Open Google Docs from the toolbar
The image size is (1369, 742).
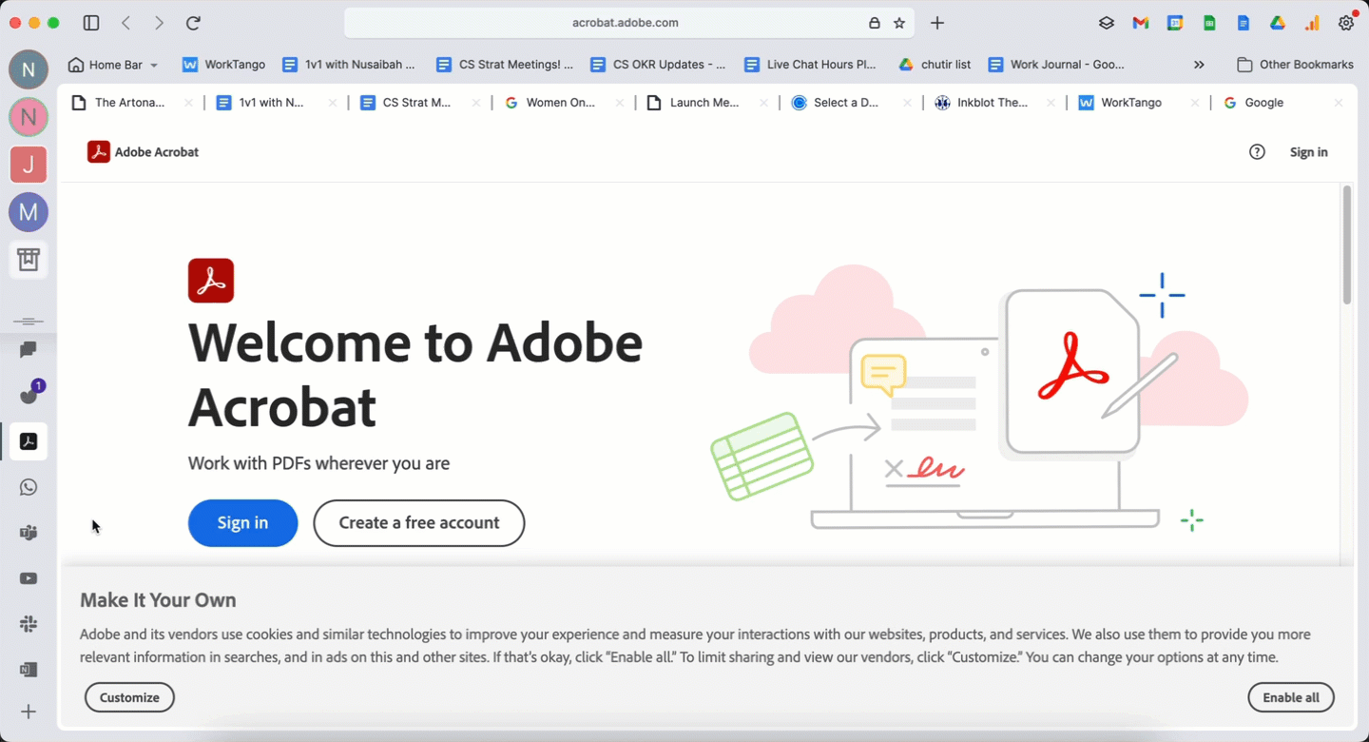tap(1244, 23)
